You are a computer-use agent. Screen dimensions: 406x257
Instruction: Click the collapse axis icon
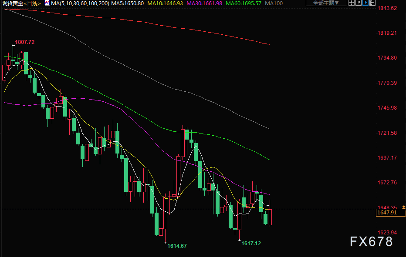[359, 3]
